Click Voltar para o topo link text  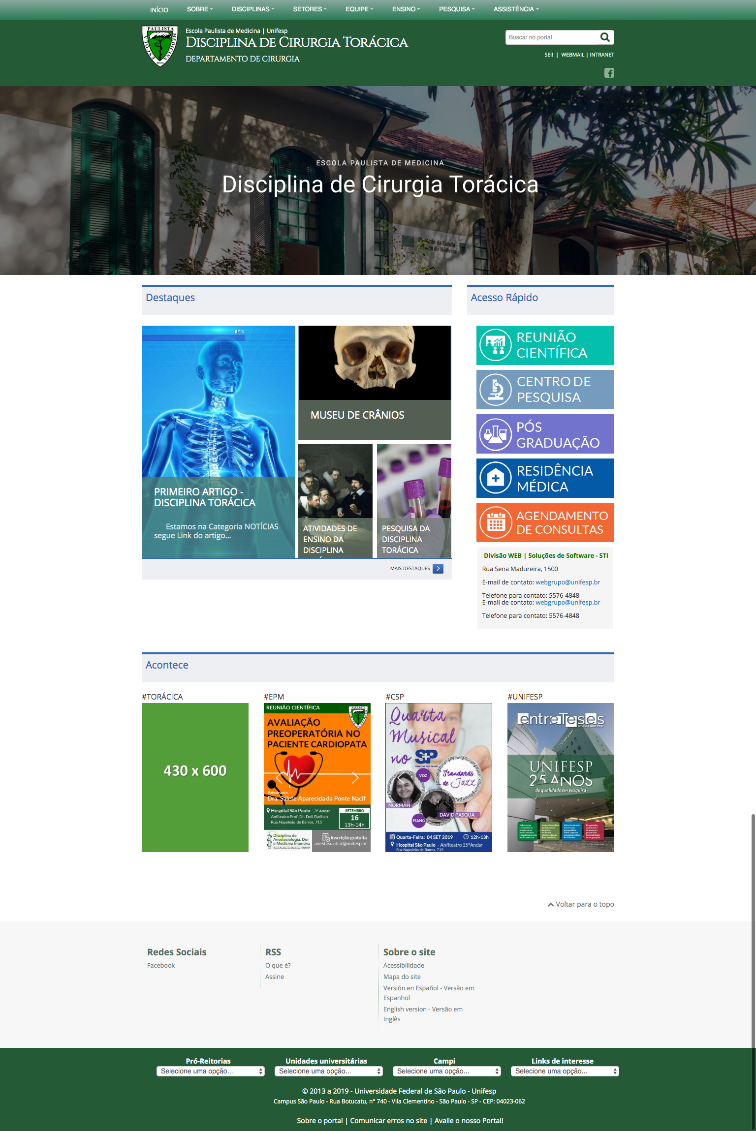pyautogui.click(x=585, y=904)
